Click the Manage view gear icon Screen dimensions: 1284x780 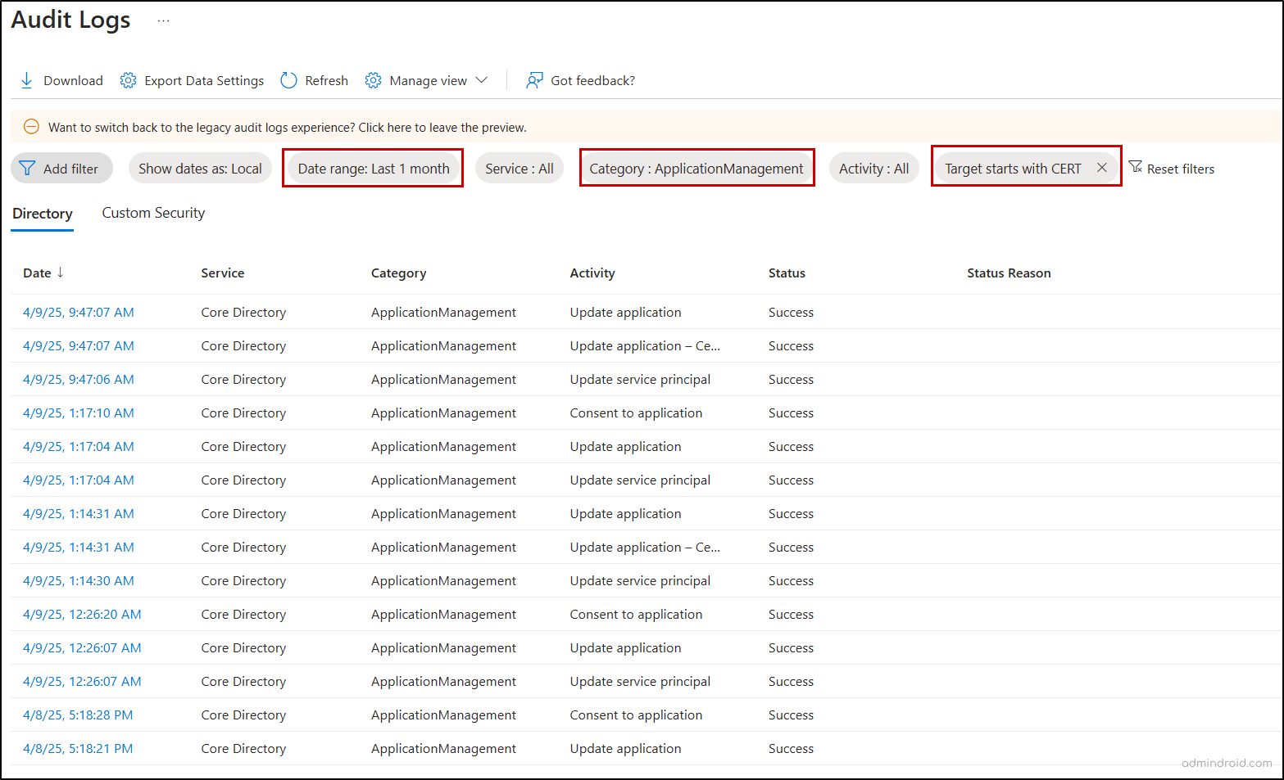pyautogui.click(x=374, y=80)
